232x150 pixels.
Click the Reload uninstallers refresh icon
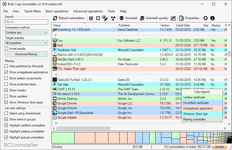(x=55, y=18)
